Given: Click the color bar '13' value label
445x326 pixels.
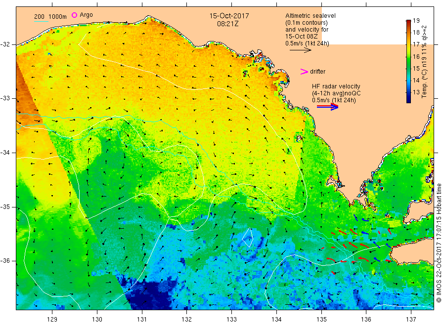Looking at the screenshot, I should click(416, 92).
